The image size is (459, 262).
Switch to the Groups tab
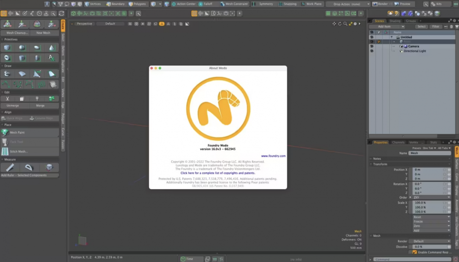pos(411,21)
